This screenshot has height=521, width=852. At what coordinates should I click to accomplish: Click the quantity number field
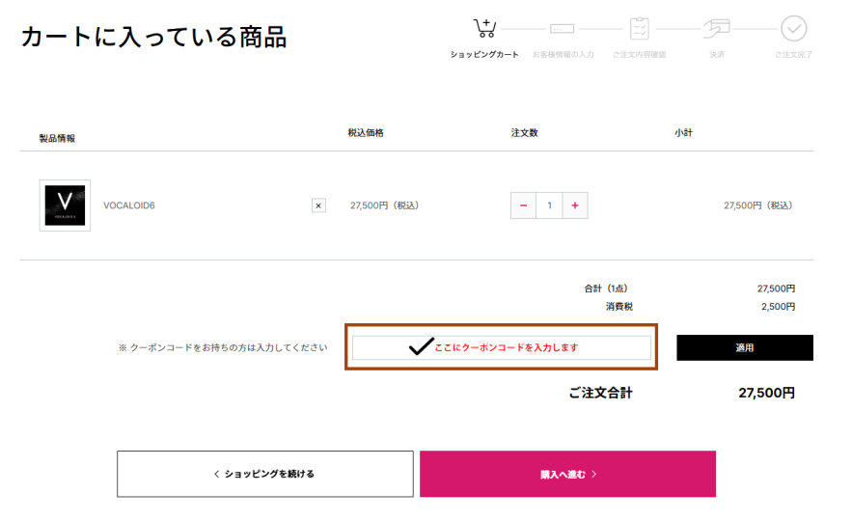549,206
